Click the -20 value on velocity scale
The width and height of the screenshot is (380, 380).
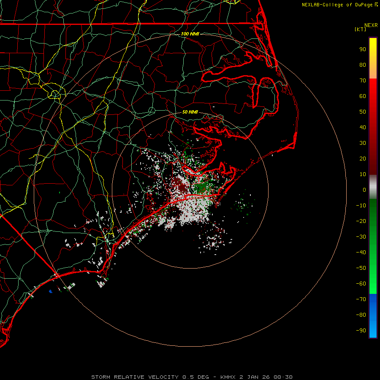tap(361, 221)
